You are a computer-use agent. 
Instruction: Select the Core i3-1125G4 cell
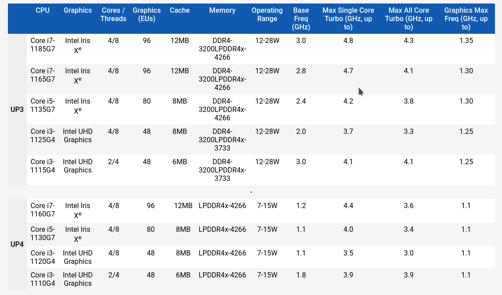(x=43, y=136)
